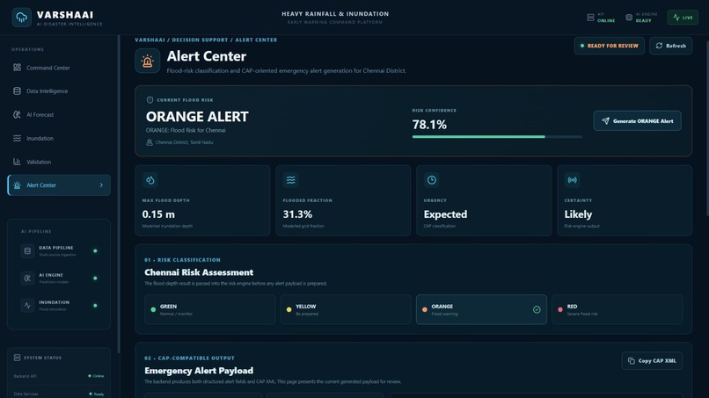This screenshot has height=398, width=709.
Task: Click the Command Center grid icon
Action: 17,68
